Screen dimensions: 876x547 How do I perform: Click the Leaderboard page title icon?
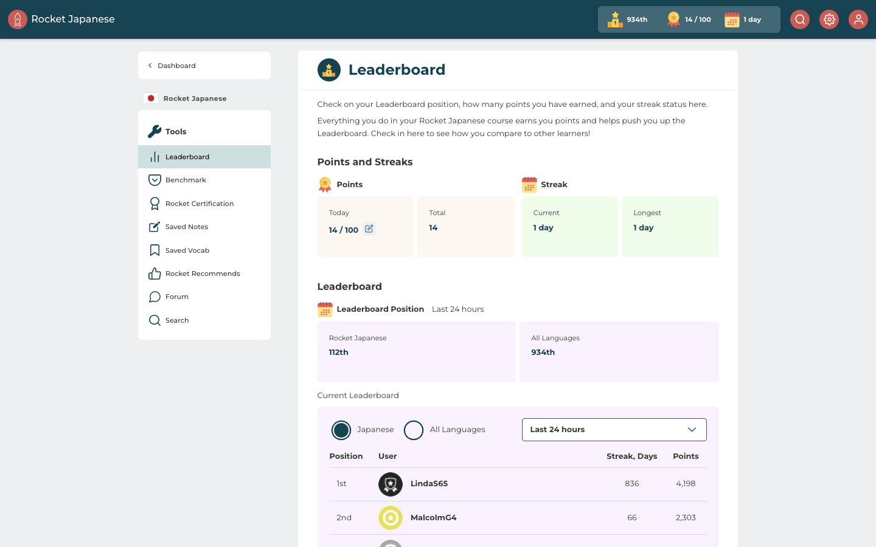click(x=329, y=70)
